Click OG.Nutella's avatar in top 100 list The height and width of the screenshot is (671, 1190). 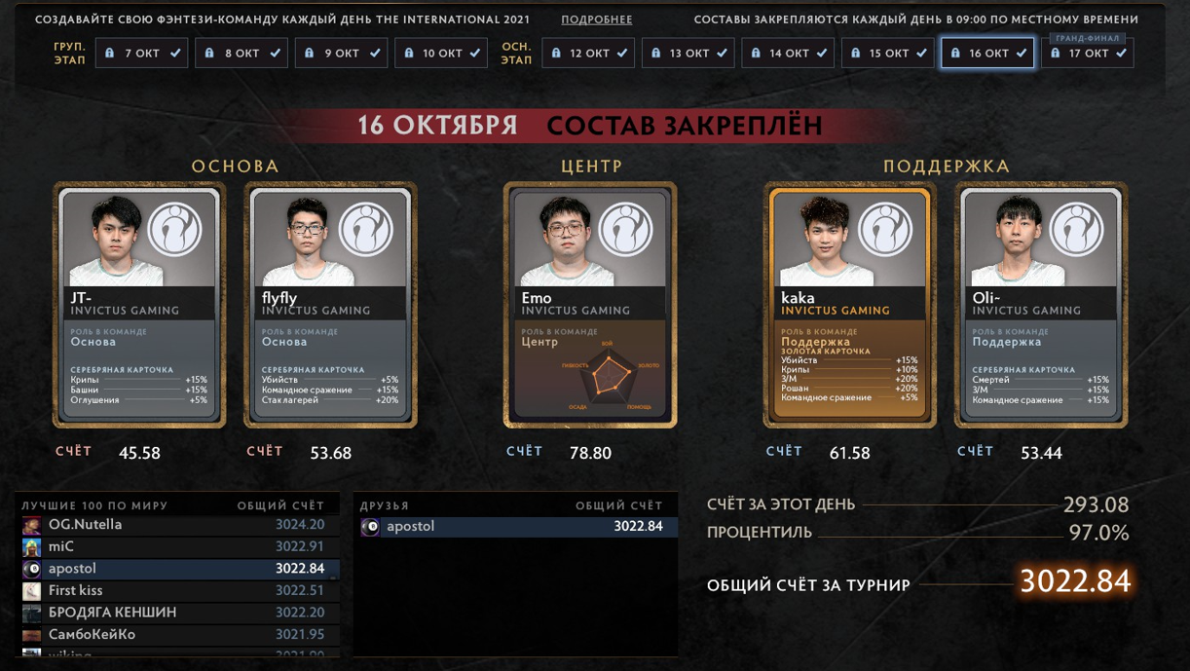(32, 525)
